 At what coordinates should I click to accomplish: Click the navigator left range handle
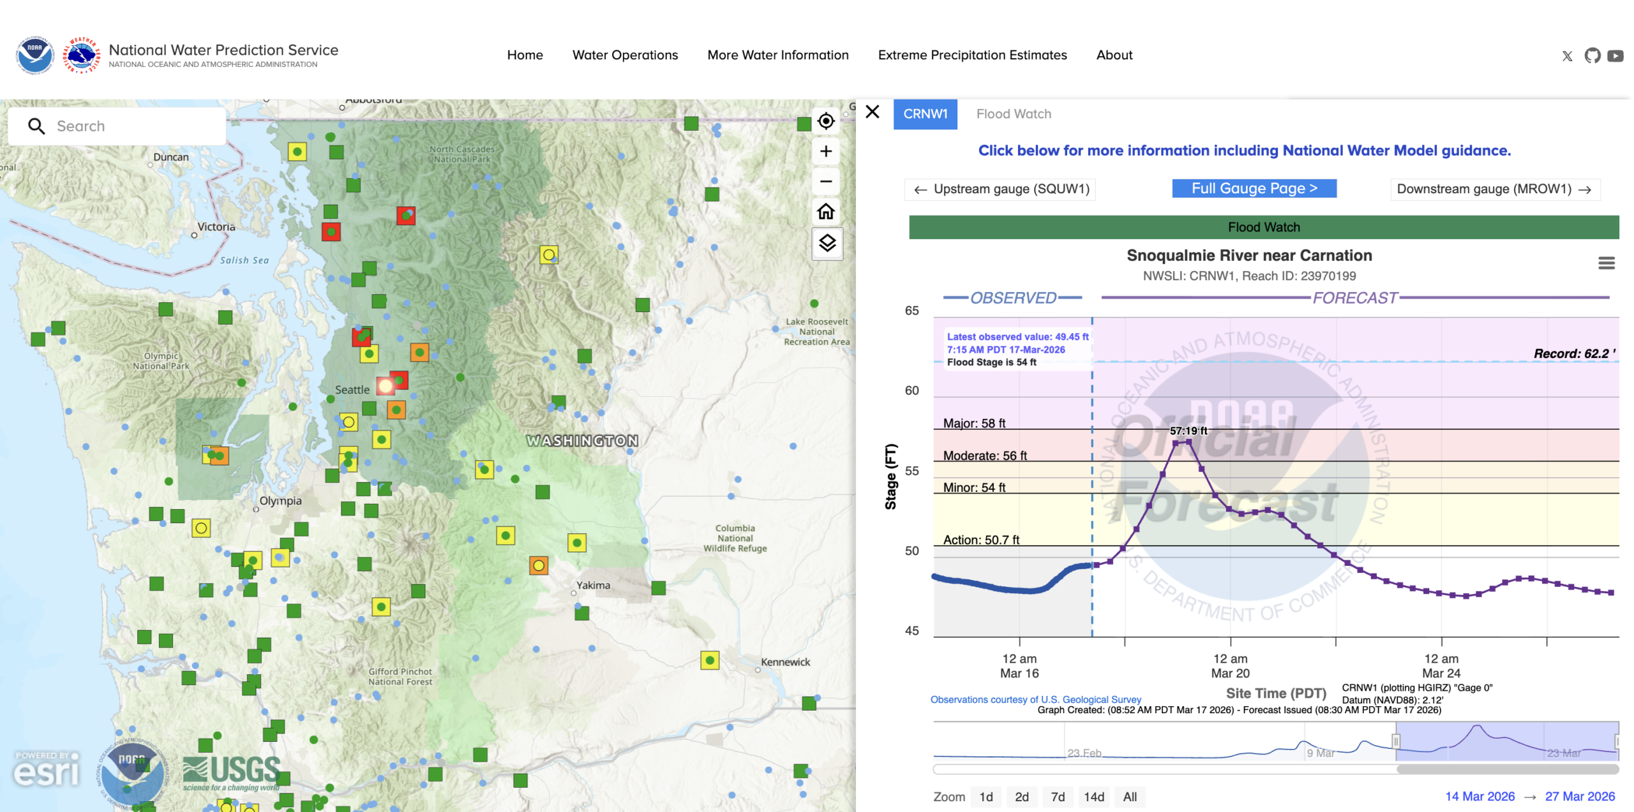pos(1396,741)
